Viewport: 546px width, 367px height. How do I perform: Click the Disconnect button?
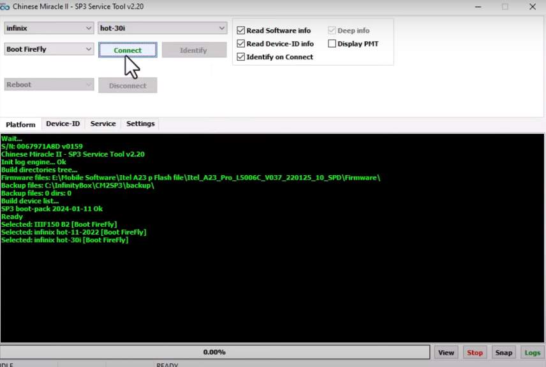pyautogui.click(x=128, y=85)
